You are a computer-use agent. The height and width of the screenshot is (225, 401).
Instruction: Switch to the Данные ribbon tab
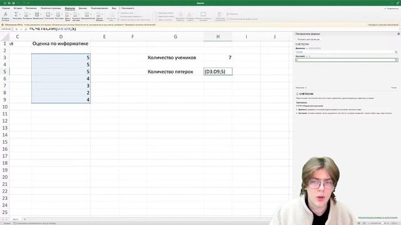(x=83, y=8)
